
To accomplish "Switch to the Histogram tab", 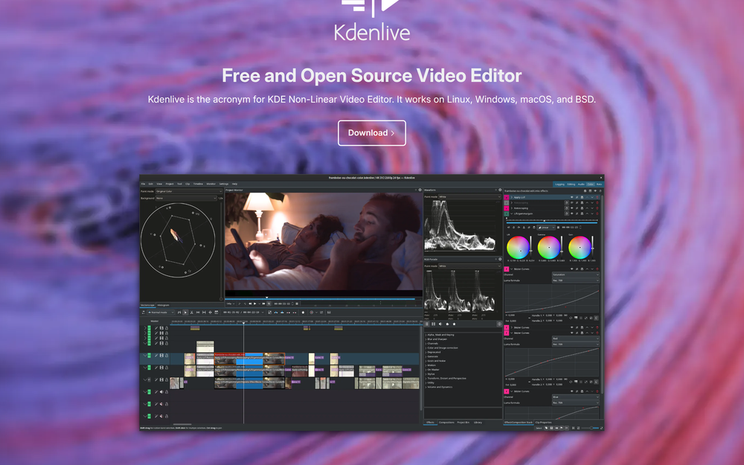I will pyautogui.click(x=163, y=305).
